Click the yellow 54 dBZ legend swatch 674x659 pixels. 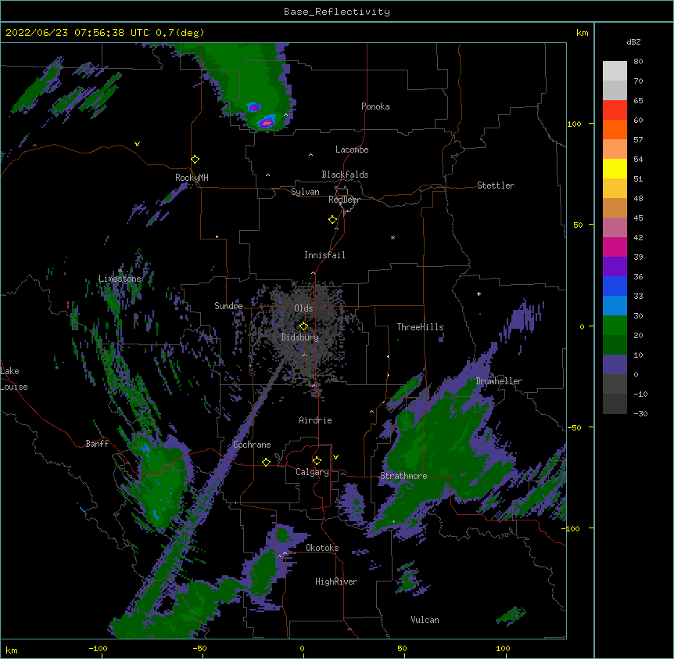[615, 168]
